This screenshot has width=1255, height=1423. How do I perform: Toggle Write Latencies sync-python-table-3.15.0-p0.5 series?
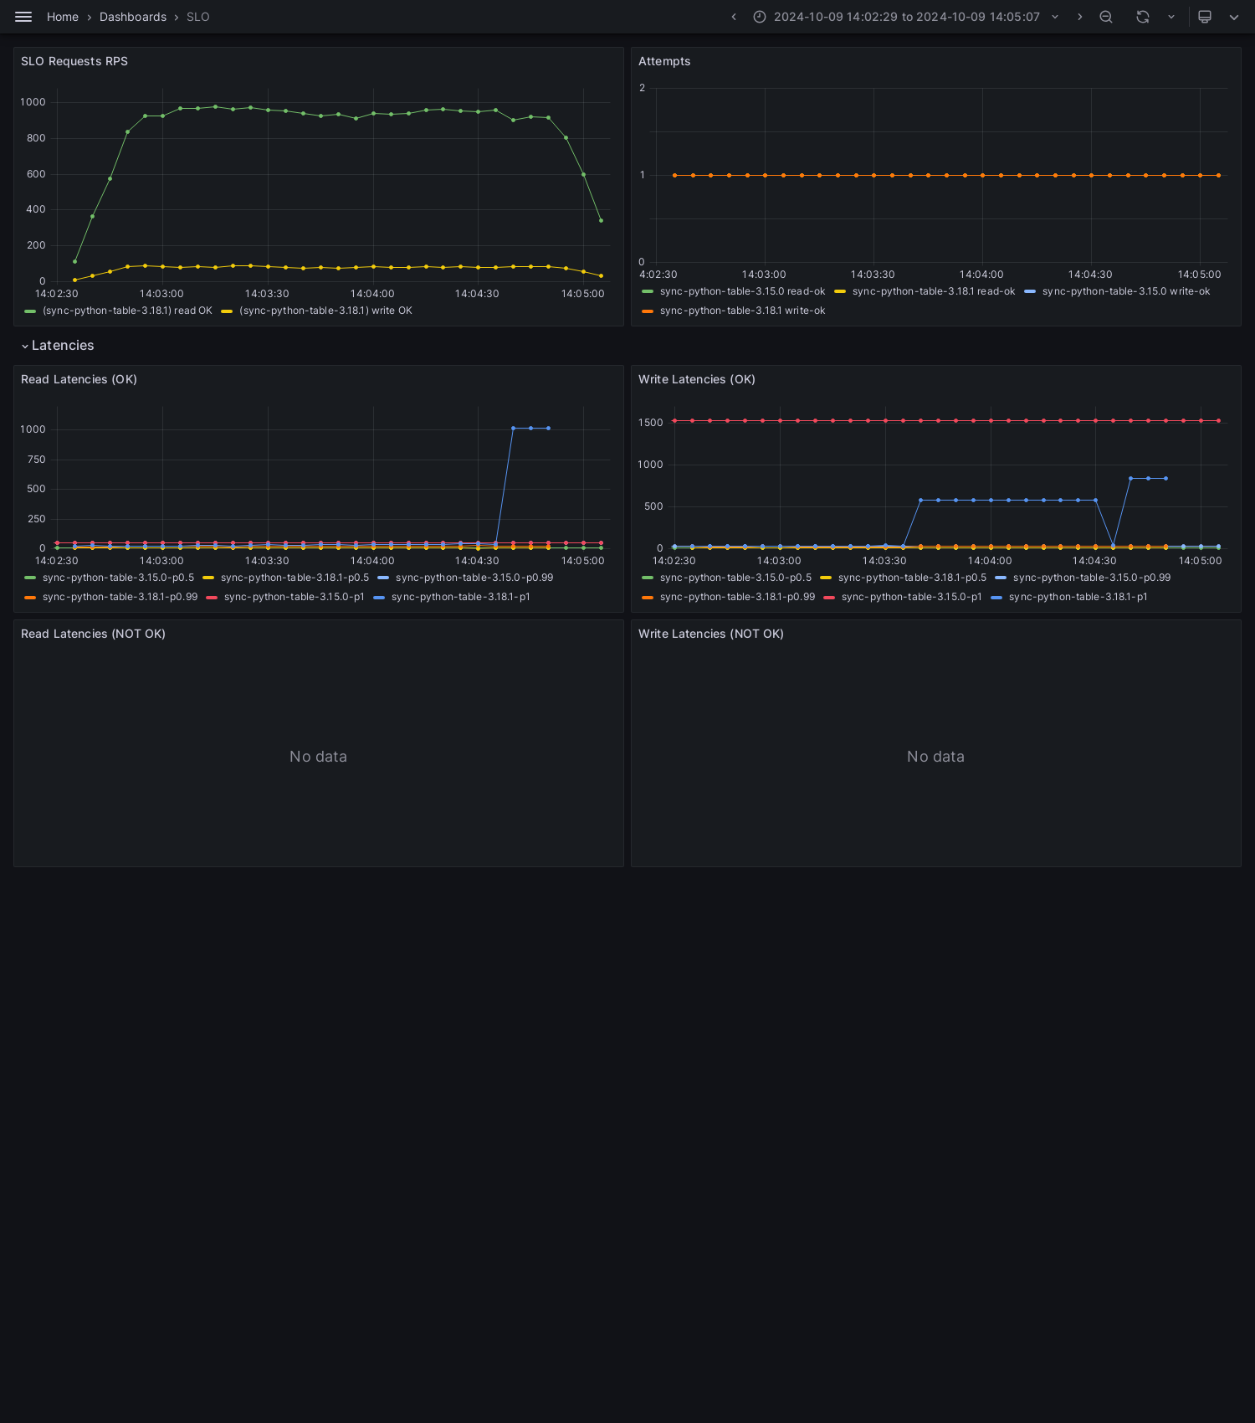[x=735, y=578]
